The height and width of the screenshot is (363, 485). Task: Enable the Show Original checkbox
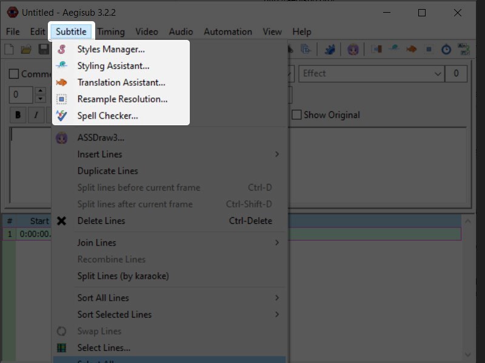click(x=296, y=115)
